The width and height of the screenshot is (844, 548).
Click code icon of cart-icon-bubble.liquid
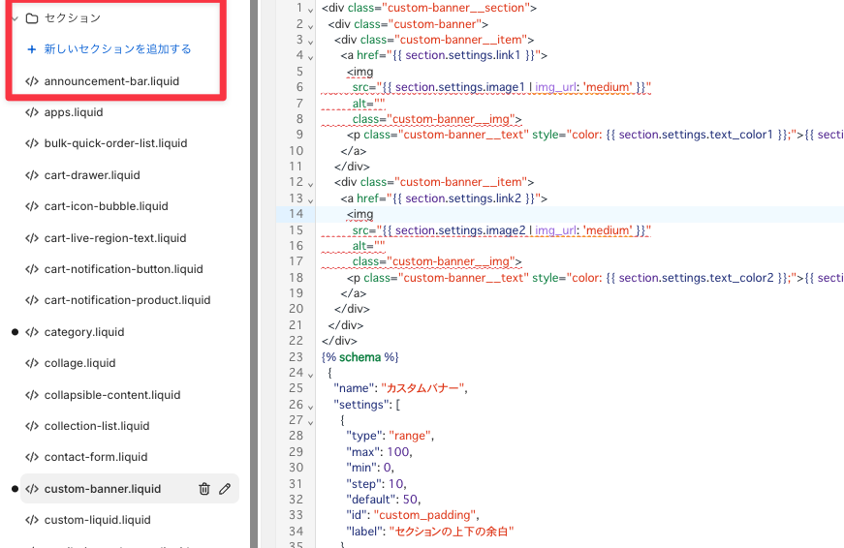pyautogui.click(x=32, y=206)
